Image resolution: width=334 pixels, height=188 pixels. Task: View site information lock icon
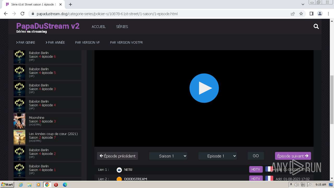[33, 14]
